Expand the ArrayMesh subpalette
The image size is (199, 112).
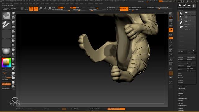click(x=182, y=88)
